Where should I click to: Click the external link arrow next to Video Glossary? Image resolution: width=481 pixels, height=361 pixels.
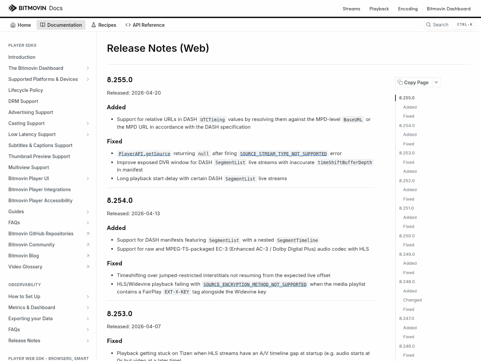click(x=88, y=267)
